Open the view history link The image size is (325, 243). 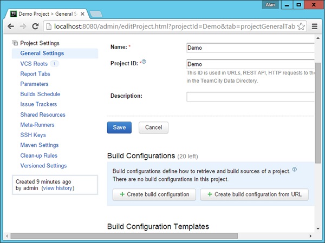pyautogui.click(x=58, y=188)
